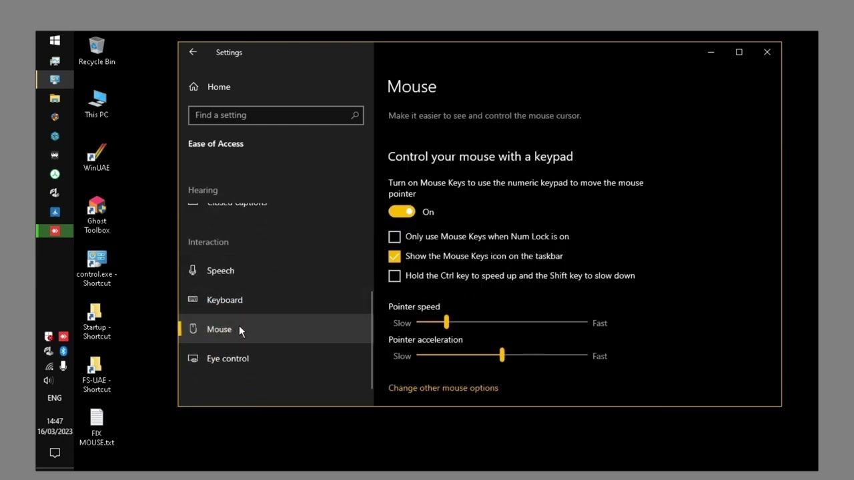Open the notification action center icon
Screen dimensions: 854x480
pos(55,453)
